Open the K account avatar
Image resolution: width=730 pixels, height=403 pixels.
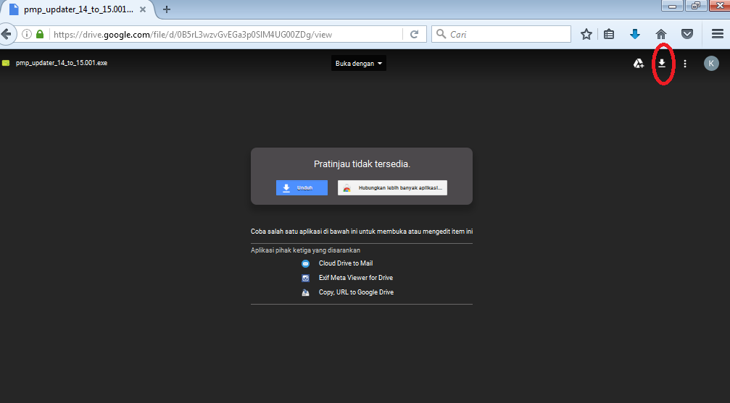pyautogui.click(x=711, y=63)
